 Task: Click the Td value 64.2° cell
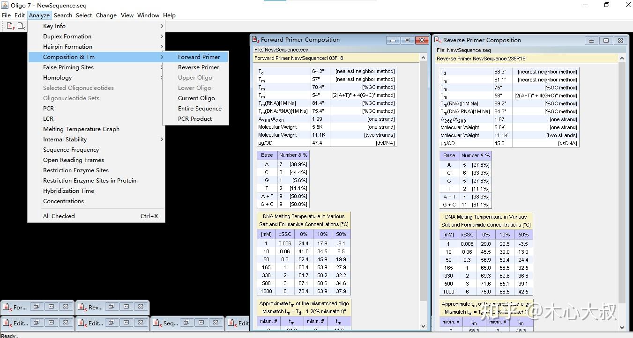320,72
